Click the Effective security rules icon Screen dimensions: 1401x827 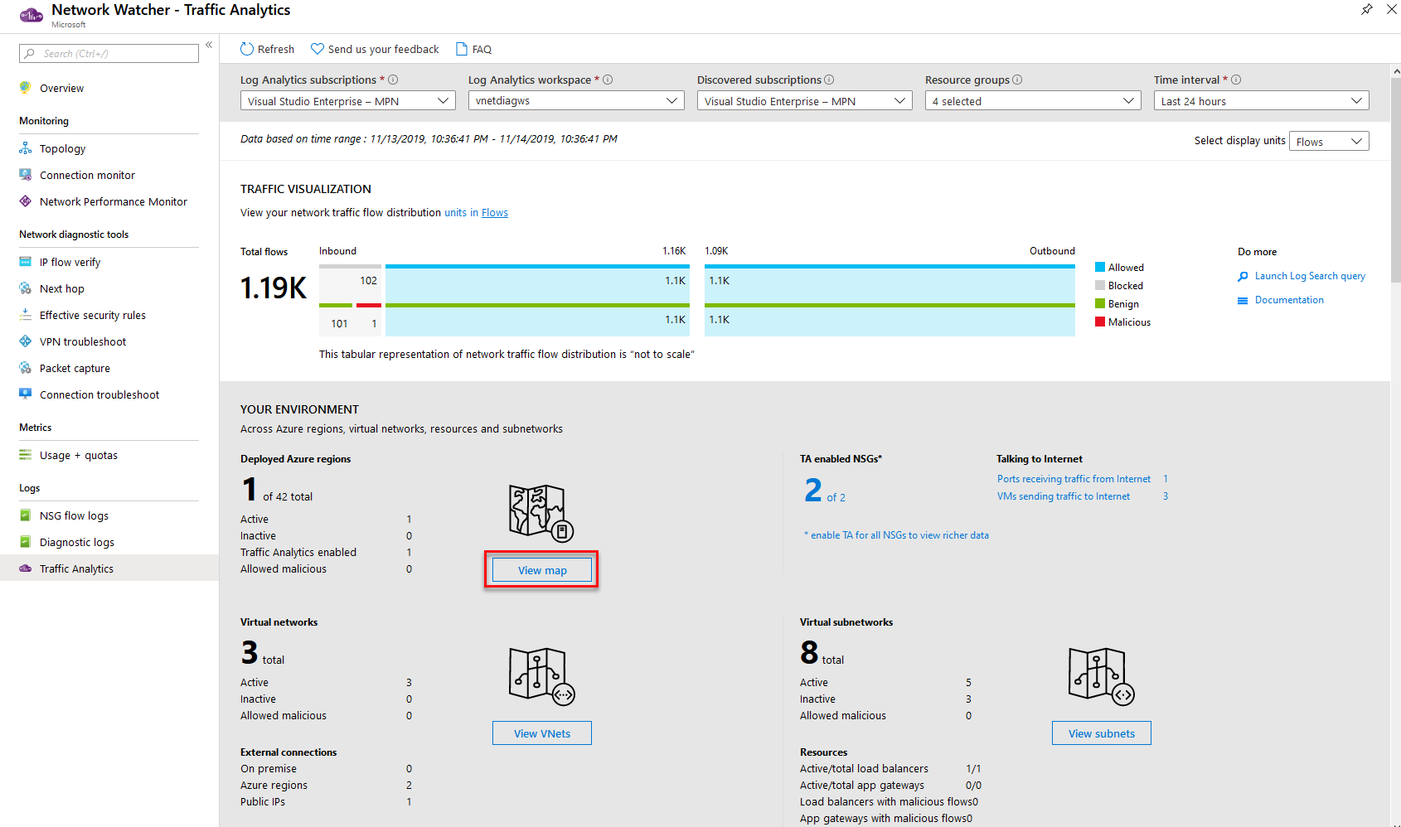pyautogui.click(x=26, y=315)
